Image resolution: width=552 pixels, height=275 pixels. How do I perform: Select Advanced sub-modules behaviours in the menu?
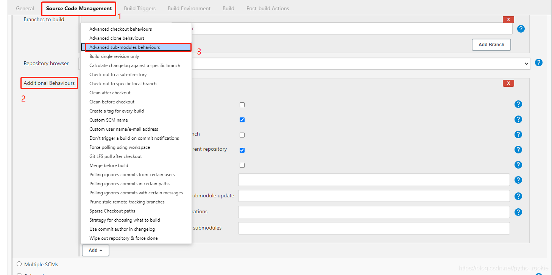pyautogui.click(x=136, y=47)
